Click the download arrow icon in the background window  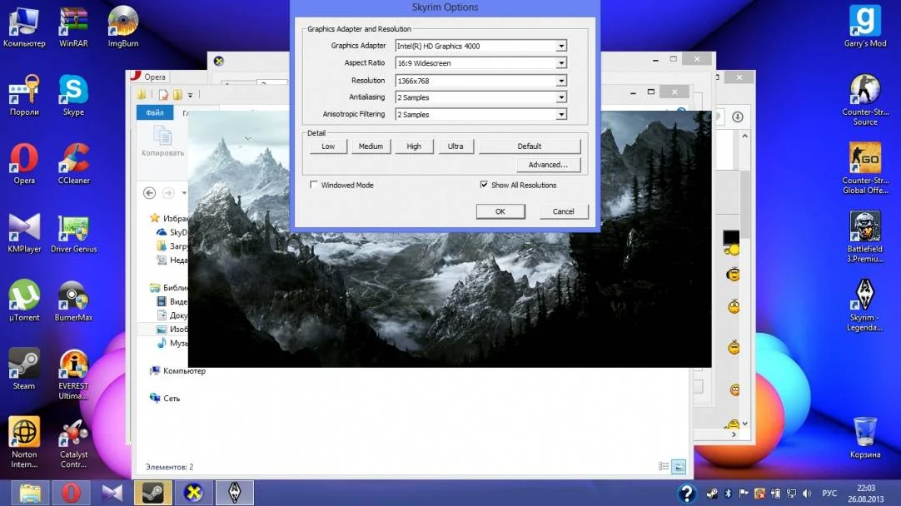pyautogui.click(x=738, y=117)
